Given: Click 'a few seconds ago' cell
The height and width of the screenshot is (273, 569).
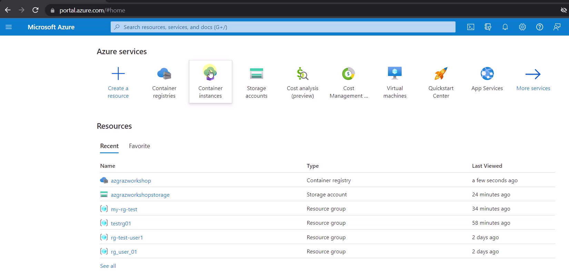Looking at the screenshot, I should tap(495, 180).
